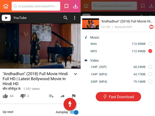Click the like count "64"

click(x=11, y=96)
